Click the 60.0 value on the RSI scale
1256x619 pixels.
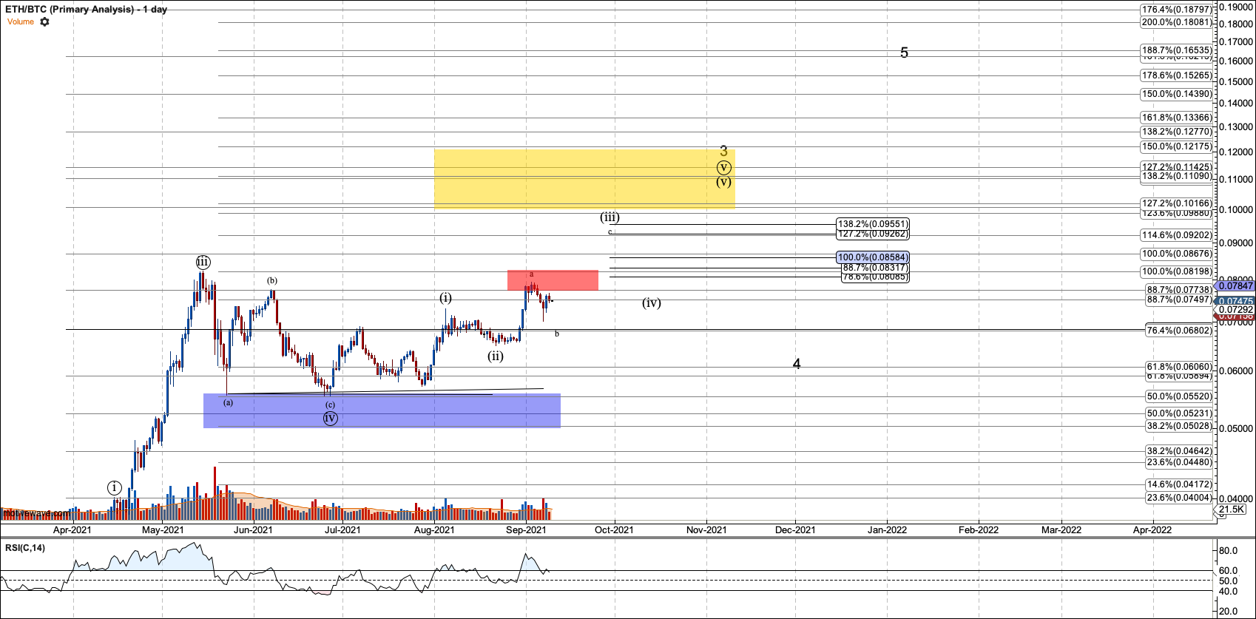tap(1228, 570)
